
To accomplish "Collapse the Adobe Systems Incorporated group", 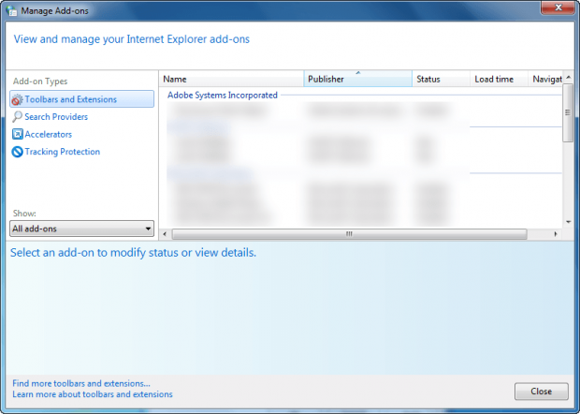I will coord(223,96).
